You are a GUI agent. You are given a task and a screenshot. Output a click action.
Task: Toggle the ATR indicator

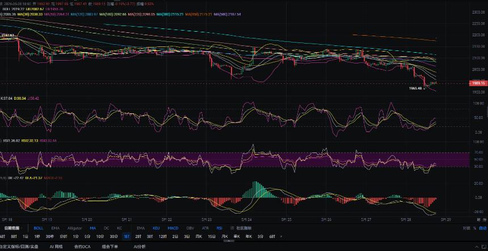(205, 228)
